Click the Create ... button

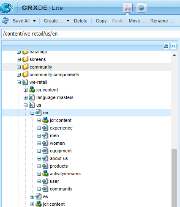pyautogui.click(x=53, y=21)
